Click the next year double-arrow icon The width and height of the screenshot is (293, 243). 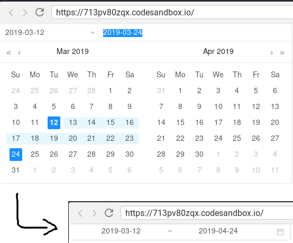pos(282,52)
